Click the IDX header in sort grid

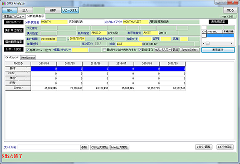tap(204, 32)
